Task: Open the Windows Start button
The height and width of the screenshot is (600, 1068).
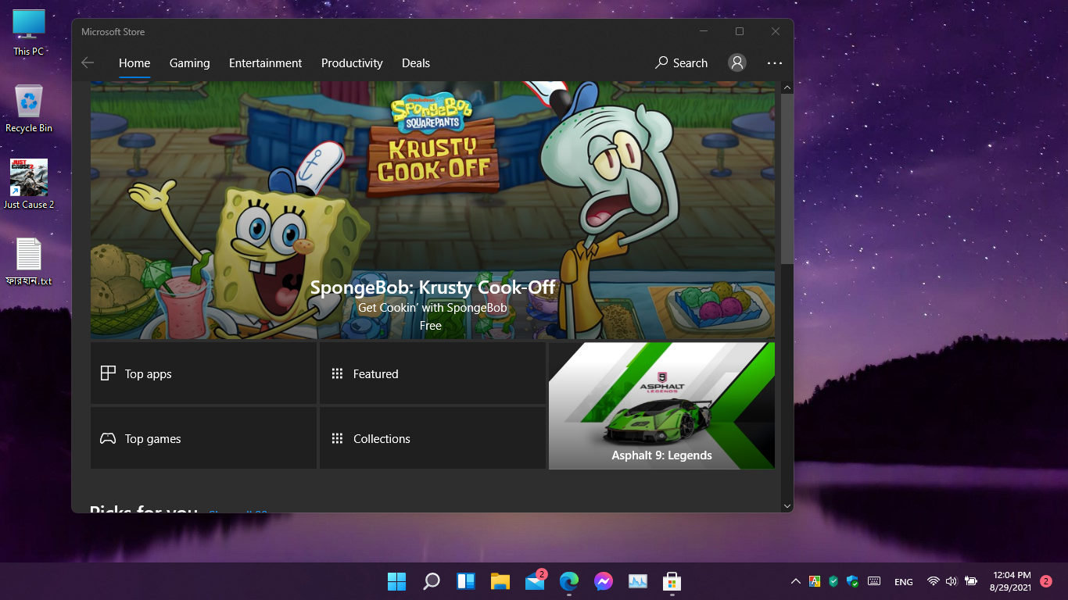Action: tap(396, 581)
